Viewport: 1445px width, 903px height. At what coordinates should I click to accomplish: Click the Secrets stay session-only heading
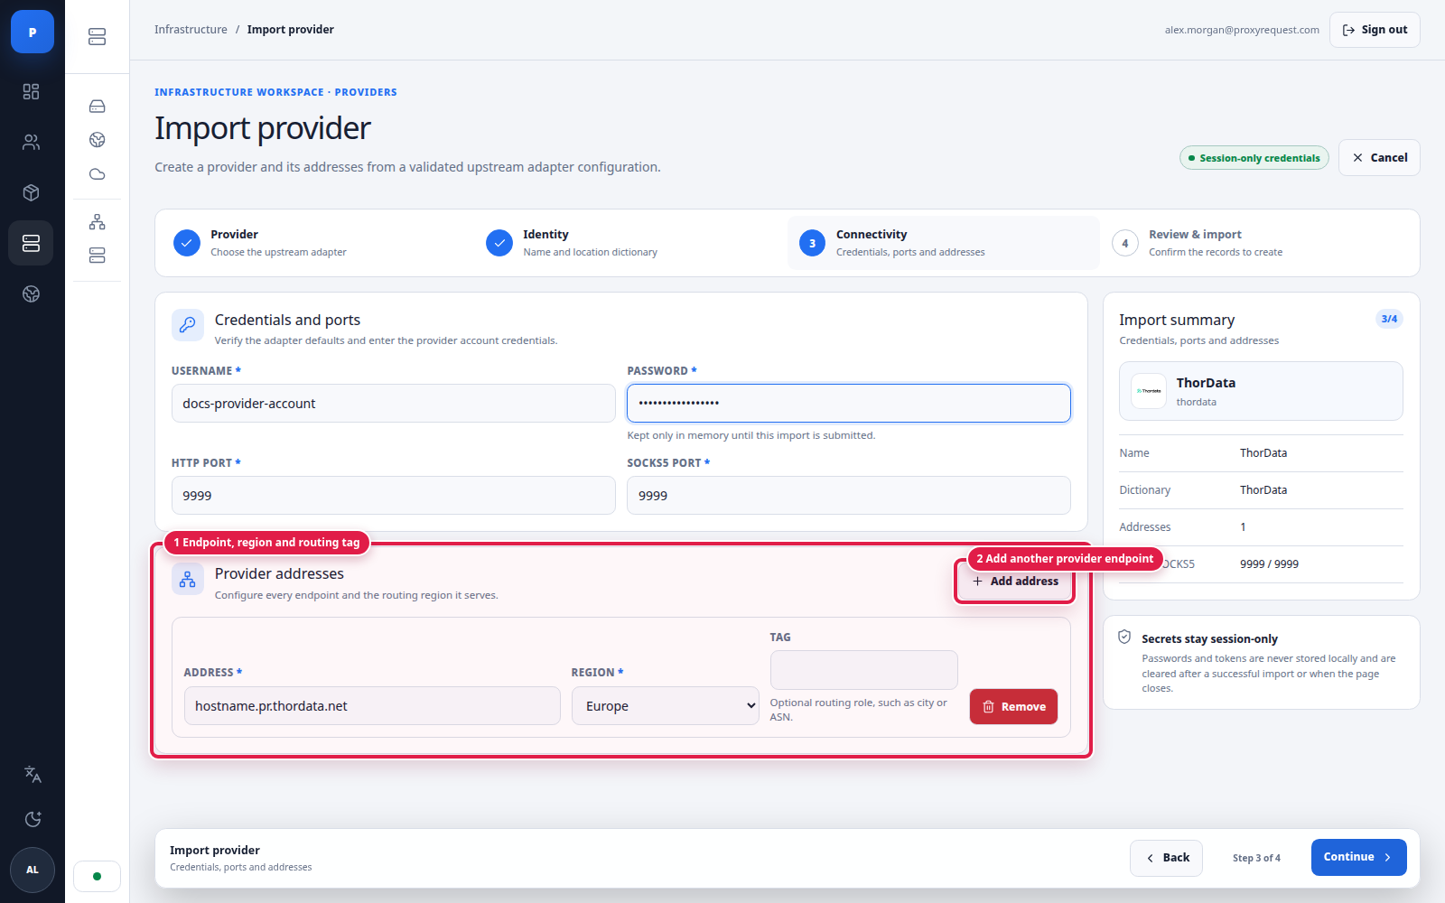[1209, 639]
